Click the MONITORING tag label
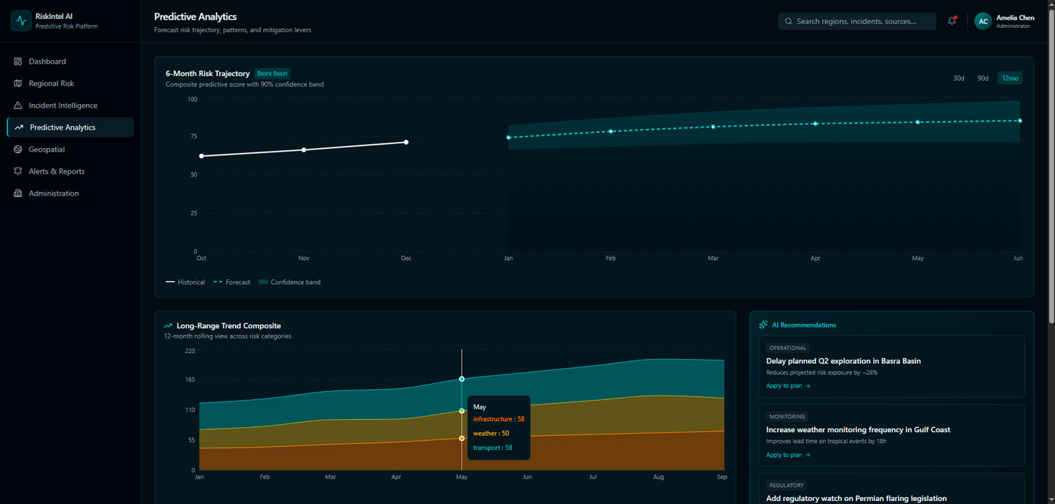The width and height of the screenshot is (1055, 504). tap(787, 417)
